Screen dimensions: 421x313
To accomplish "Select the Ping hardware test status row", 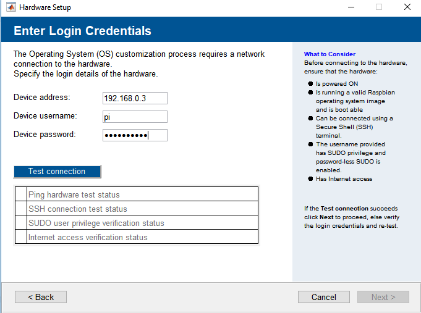I will coord(142,194).
